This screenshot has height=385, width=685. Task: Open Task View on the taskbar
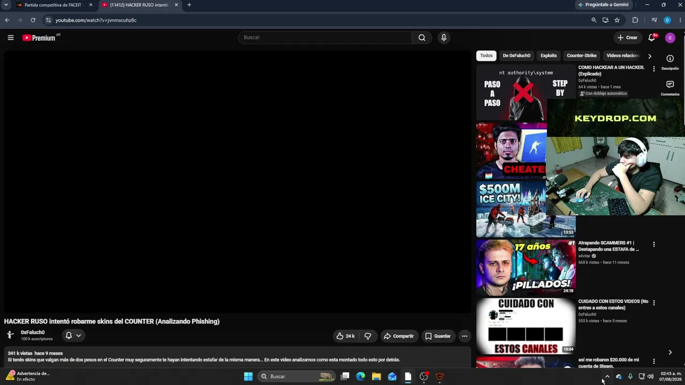[345, 376]
